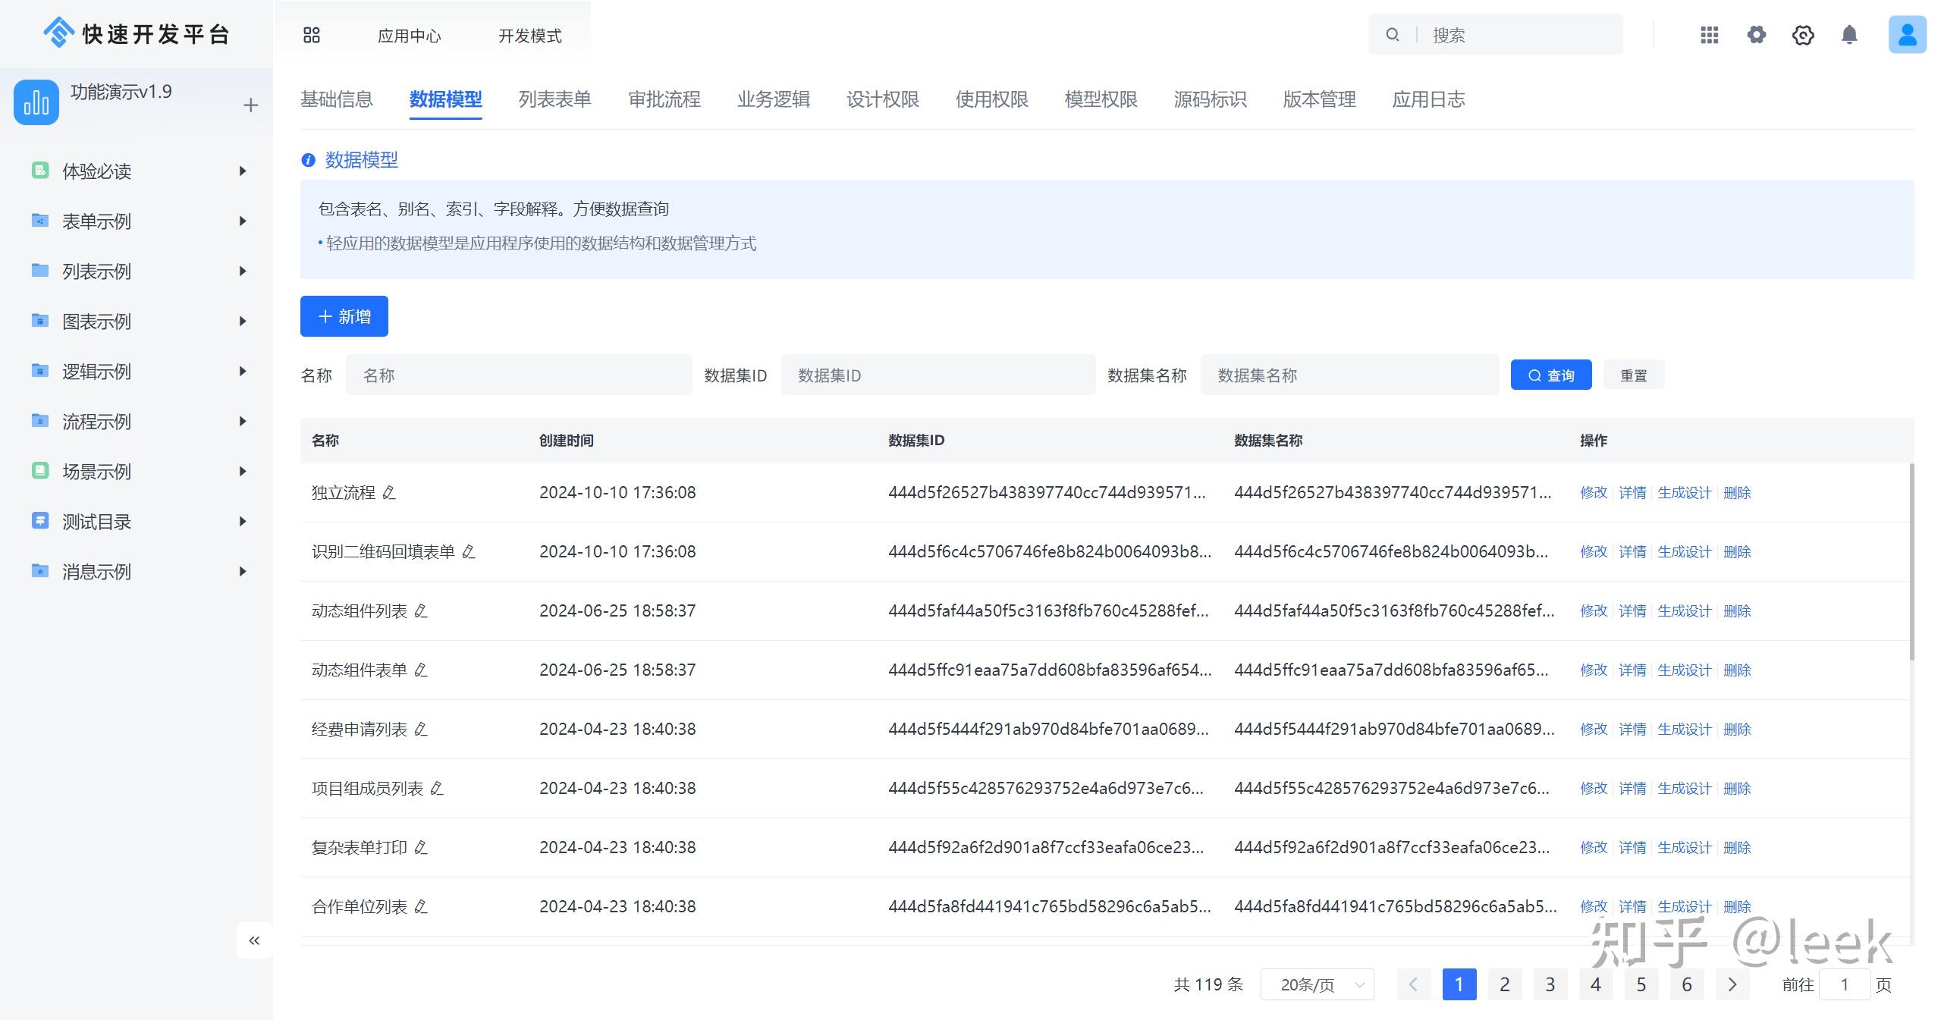The width and height of the screenshot is (1941, 1020).
Task: Switch to the 应用日志 tab
Action: tap(1429, 99)
